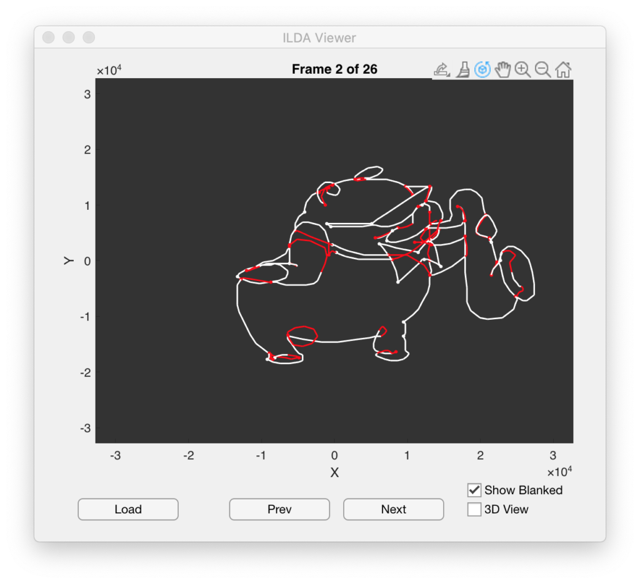This screenshot has height=584, width=640.
Task: Uncheck the Show Blanked checkbox
Action: (474, 490)
